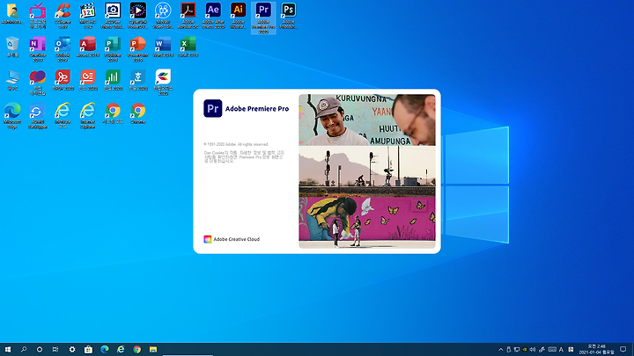Open the purple-orange circle app shortcut

38,83
